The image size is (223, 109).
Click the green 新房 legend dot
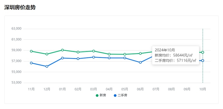coord(97,96)
